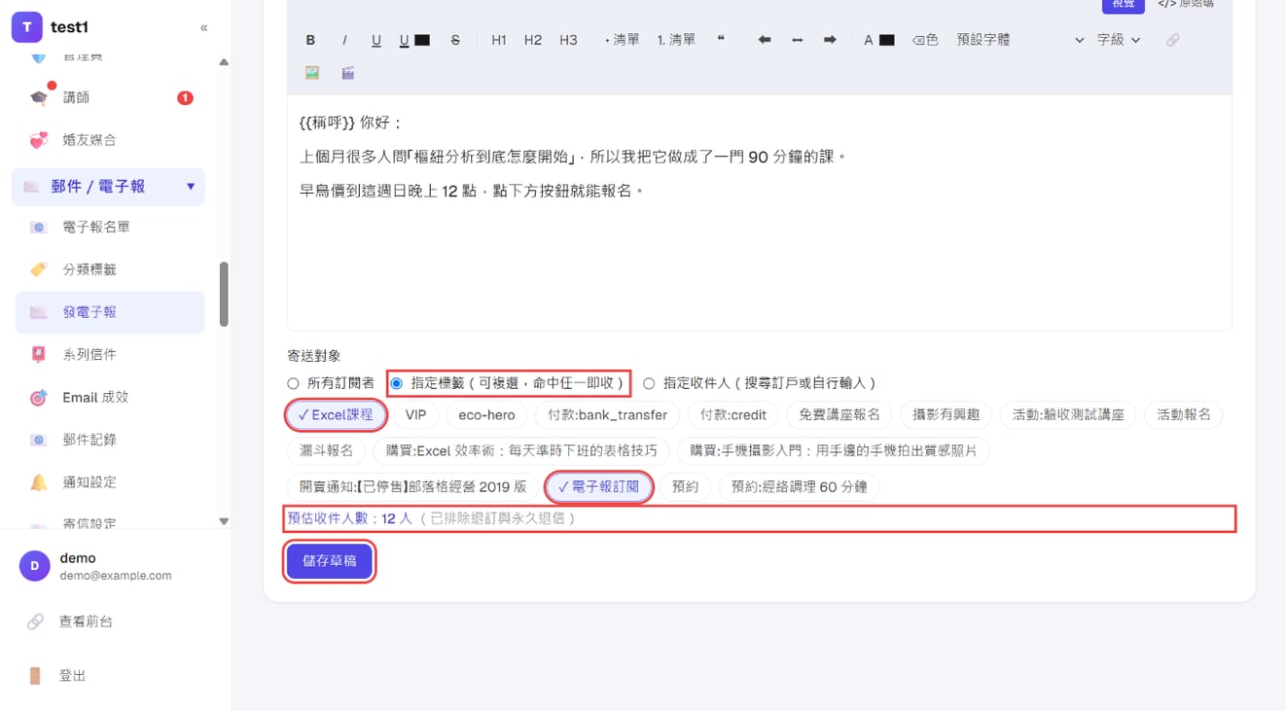Apply plain underline formatting
This screenshot has height=711, width=1286.
pos(376,40)
